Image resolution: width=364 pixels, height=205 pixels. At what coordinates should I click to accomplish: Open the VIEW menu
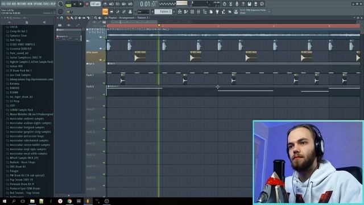30,4
